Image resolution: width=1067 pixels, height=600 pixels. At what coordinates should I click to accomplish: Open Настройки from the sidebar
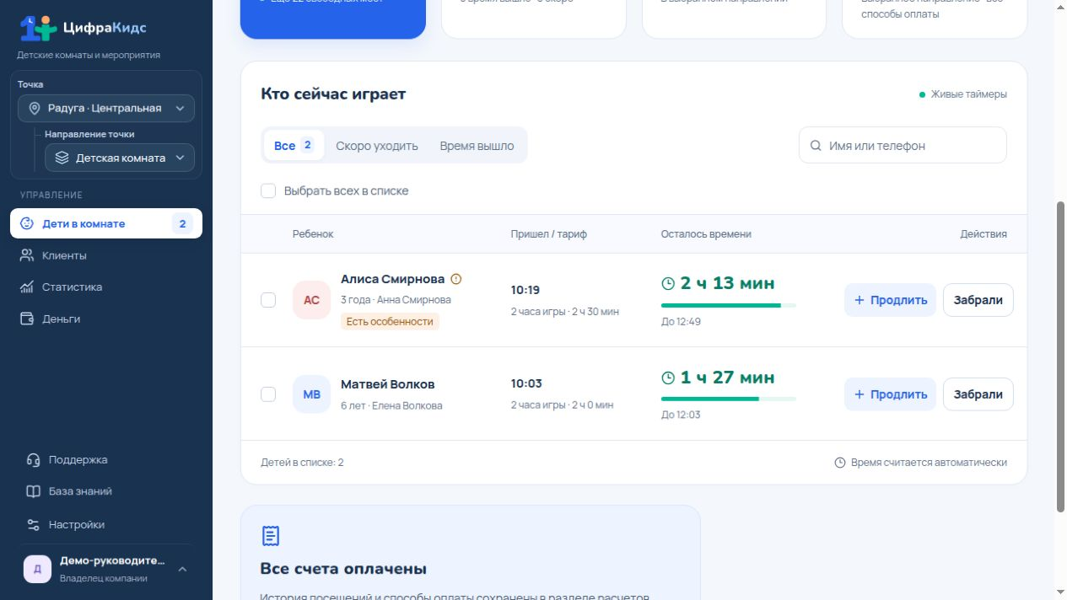(x=106, y=524)
